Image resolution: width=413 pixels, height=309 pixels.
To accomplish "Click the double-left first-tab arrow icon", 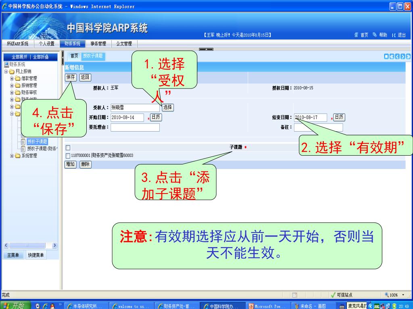I will tap(392, 56).
